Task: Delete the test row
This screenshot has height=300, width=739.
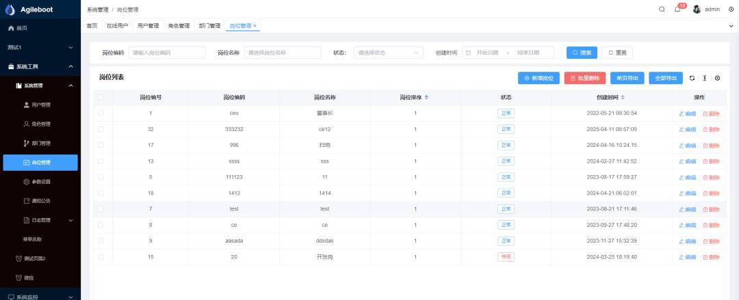Action: click(711, 209)
